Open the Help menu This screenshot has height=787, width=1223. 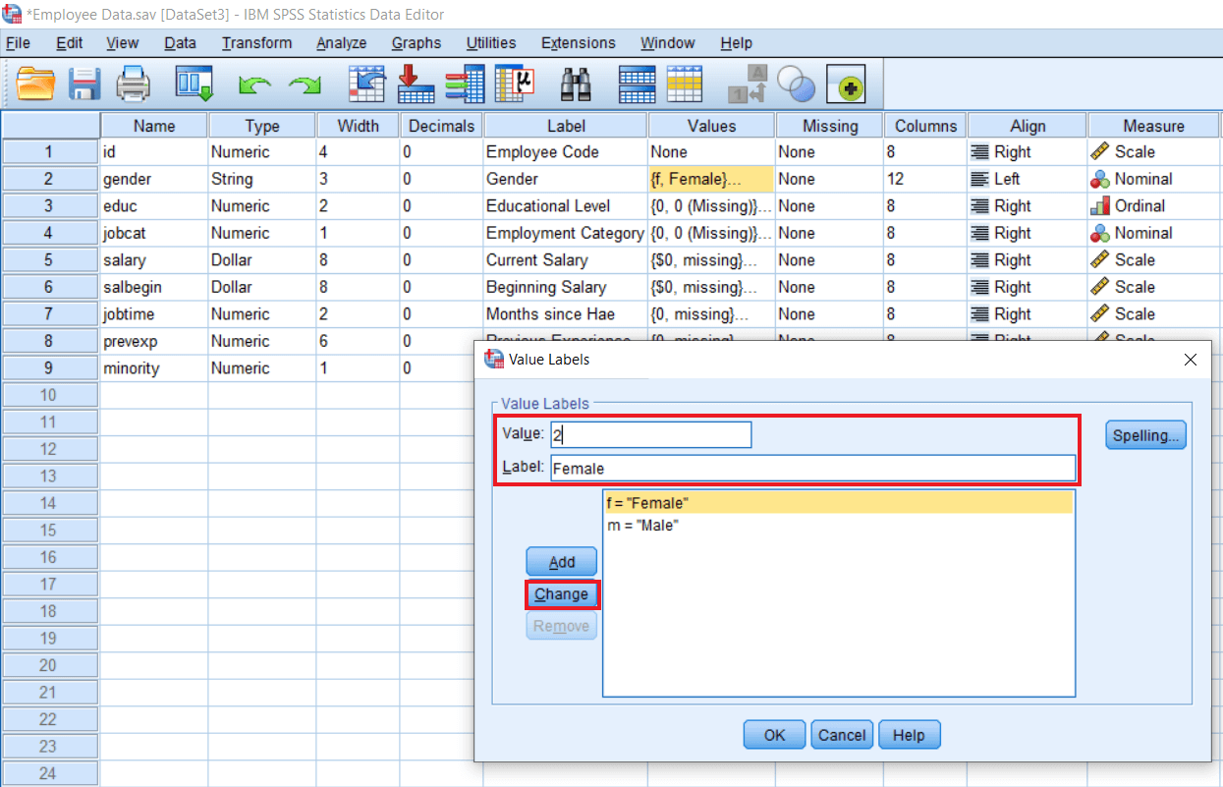coord(736,43)
